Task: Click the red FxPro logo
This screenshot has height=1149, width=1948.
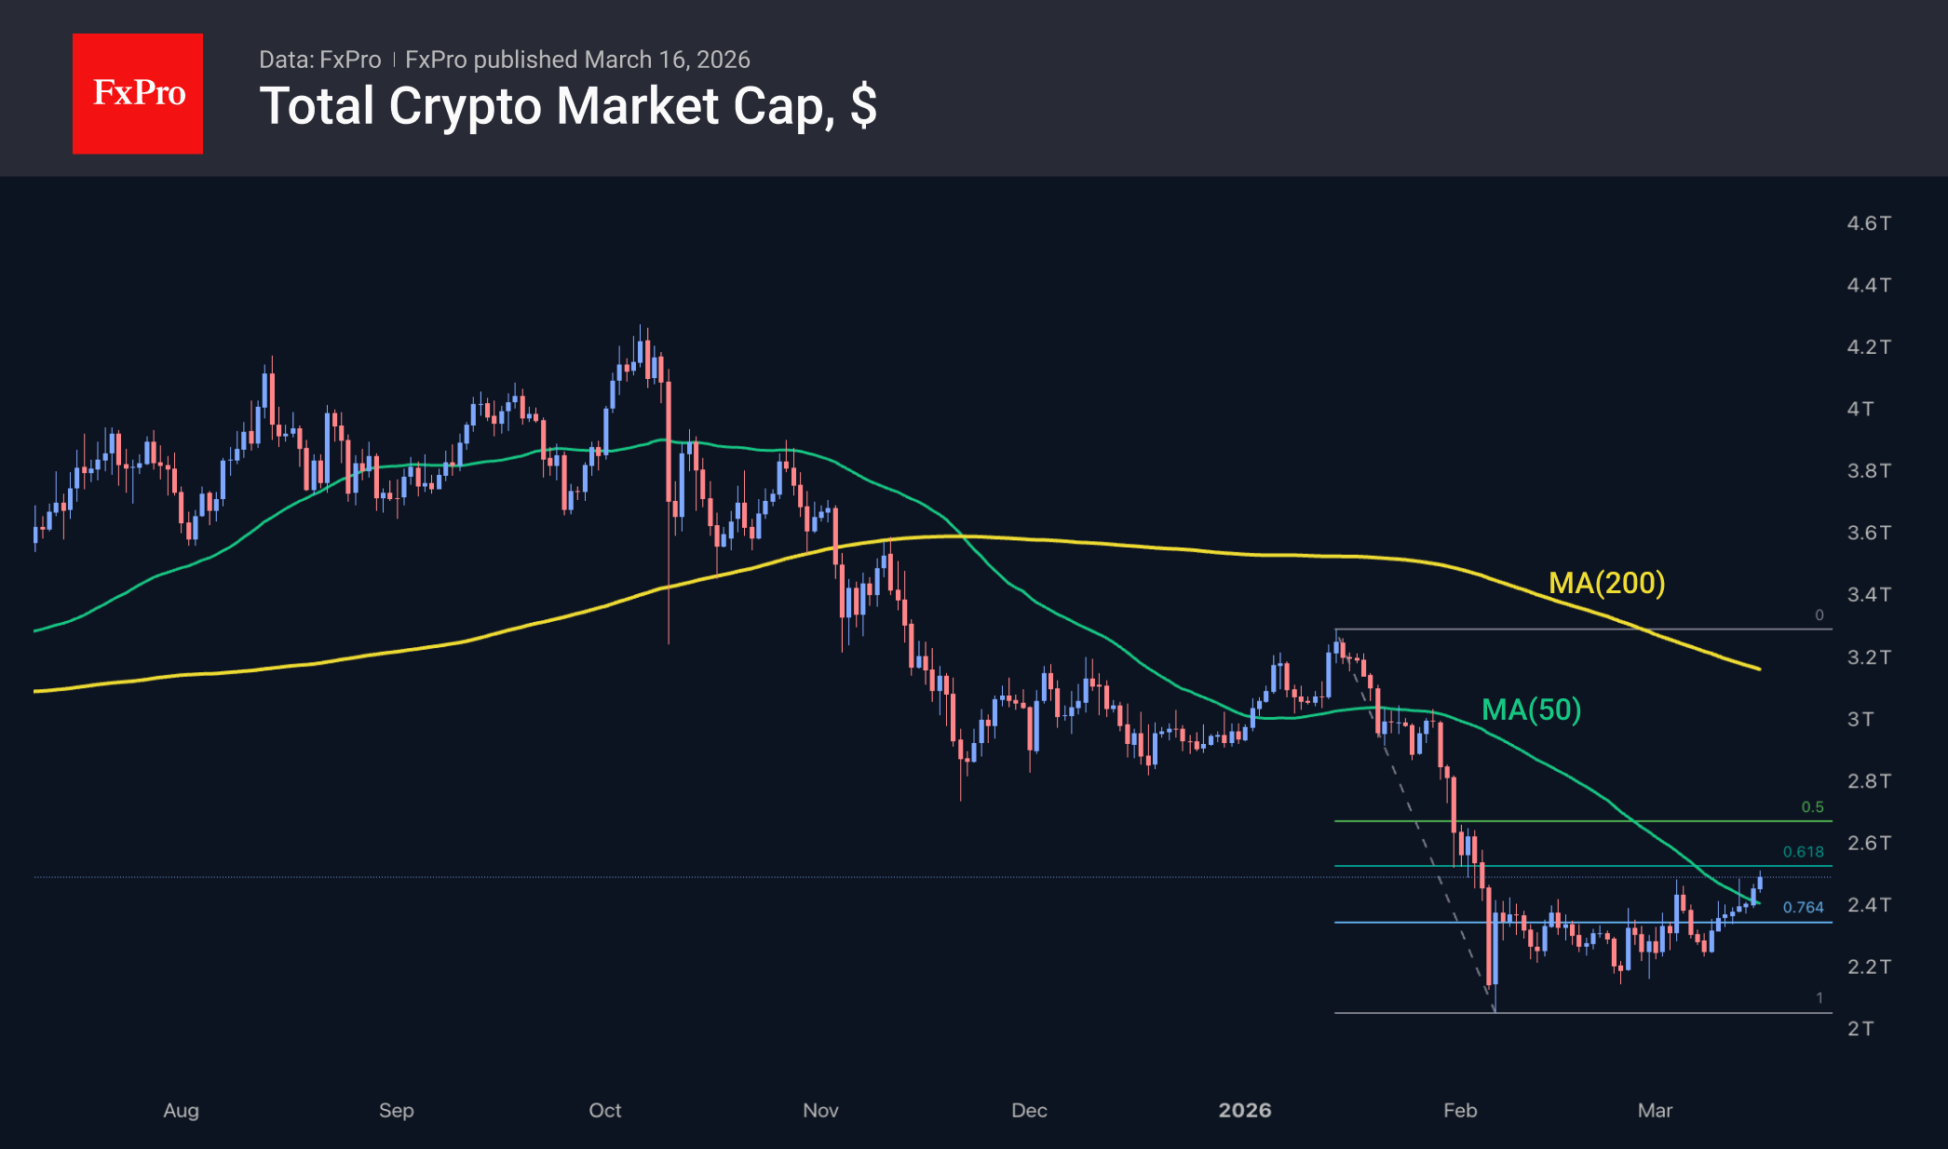Action: click(138, 93)
